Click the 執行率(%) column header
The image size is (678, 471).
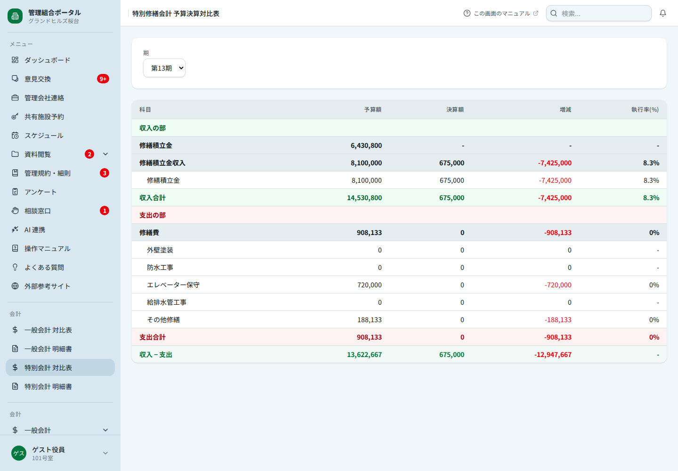tap(645, 109)
